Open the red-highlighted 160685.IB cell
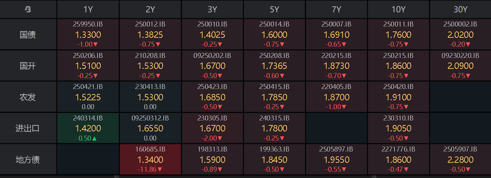 150,159
